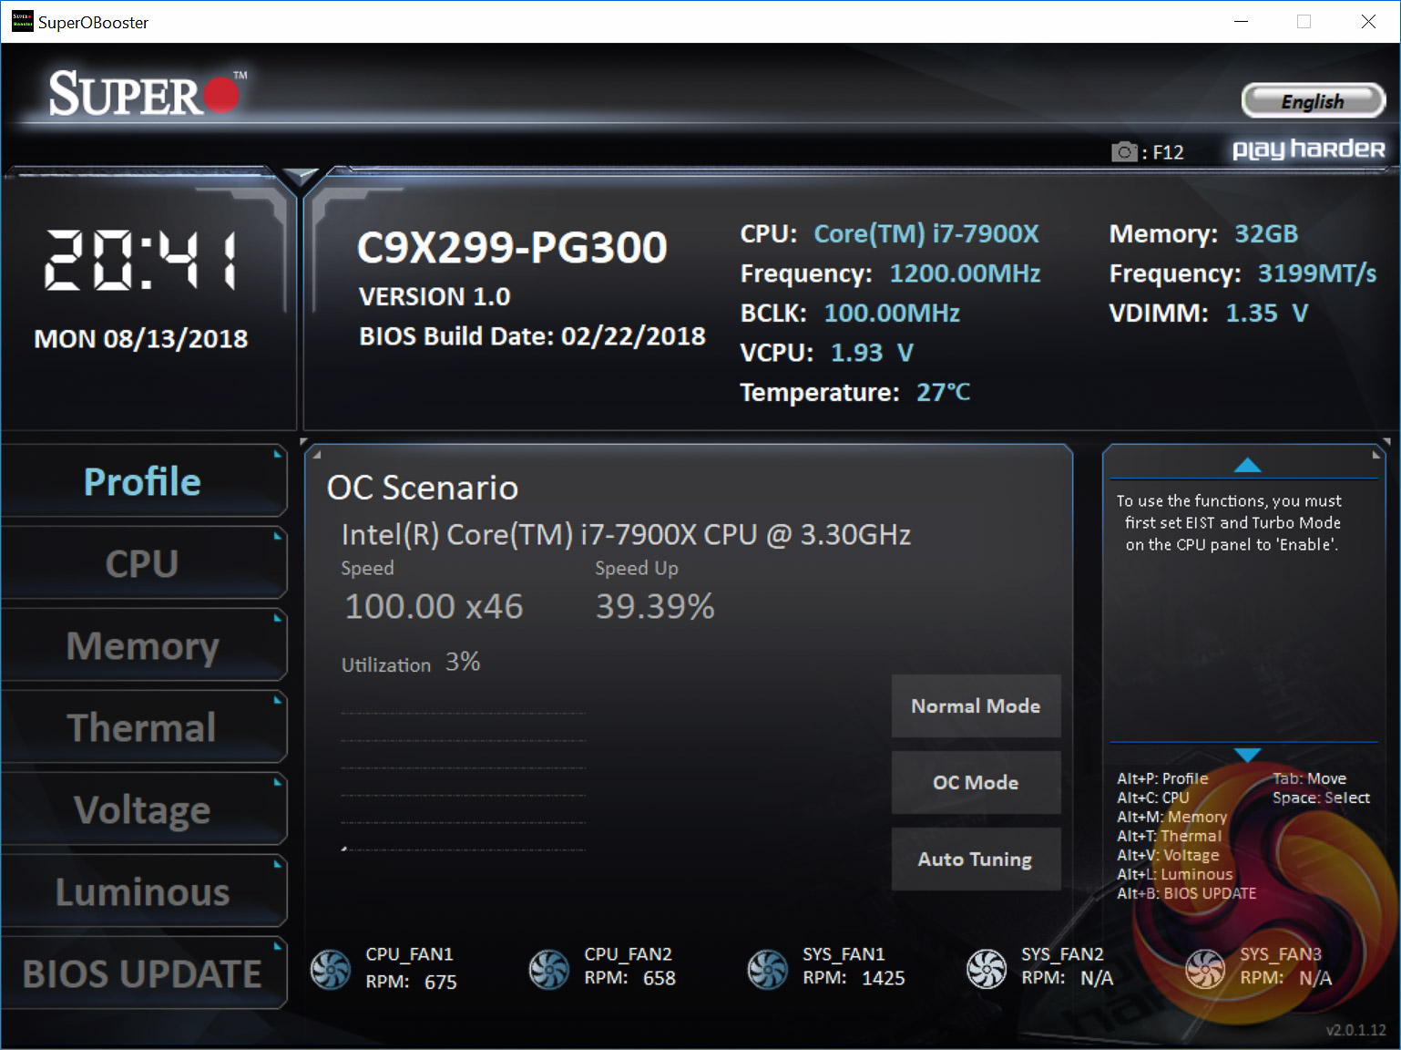Click the BCLK value 100.00MHz
The width and height of the screenshot is (1401, 1050).
(892, 313)
